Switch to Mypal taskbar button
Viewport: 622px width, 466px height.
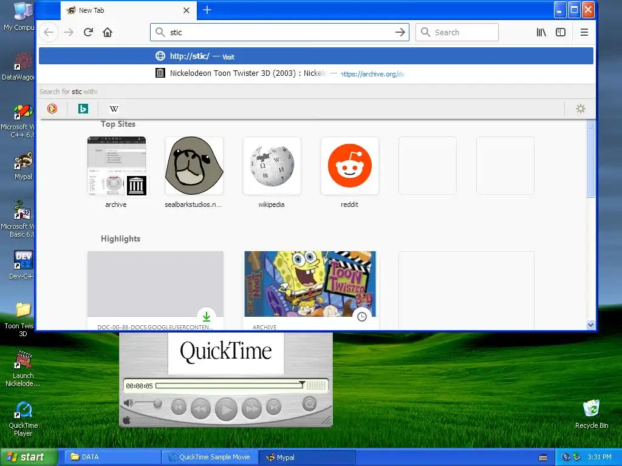click(x=307, y=457)
